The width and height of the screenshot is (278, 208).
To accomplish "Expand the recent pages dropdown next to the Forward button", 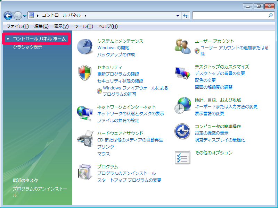I will tap(25, 16).
